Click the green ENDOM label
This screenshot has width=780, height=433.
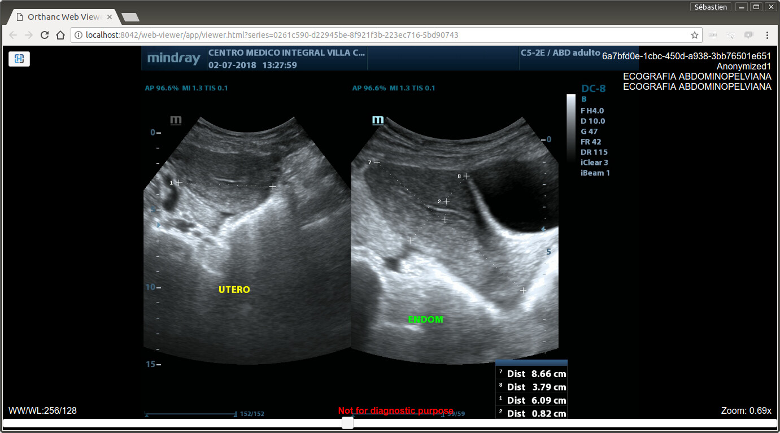point(425,320)
